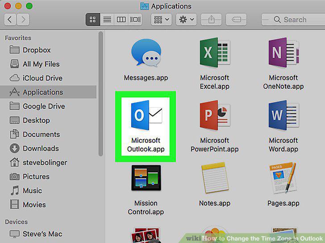Open Microsoft Outlook.app icon
325x243 pixels.
tap(146, 115)
